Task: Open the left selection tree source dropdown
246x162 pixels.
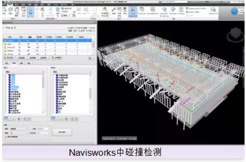Action: pyautogui.click(x=25, y=72)
